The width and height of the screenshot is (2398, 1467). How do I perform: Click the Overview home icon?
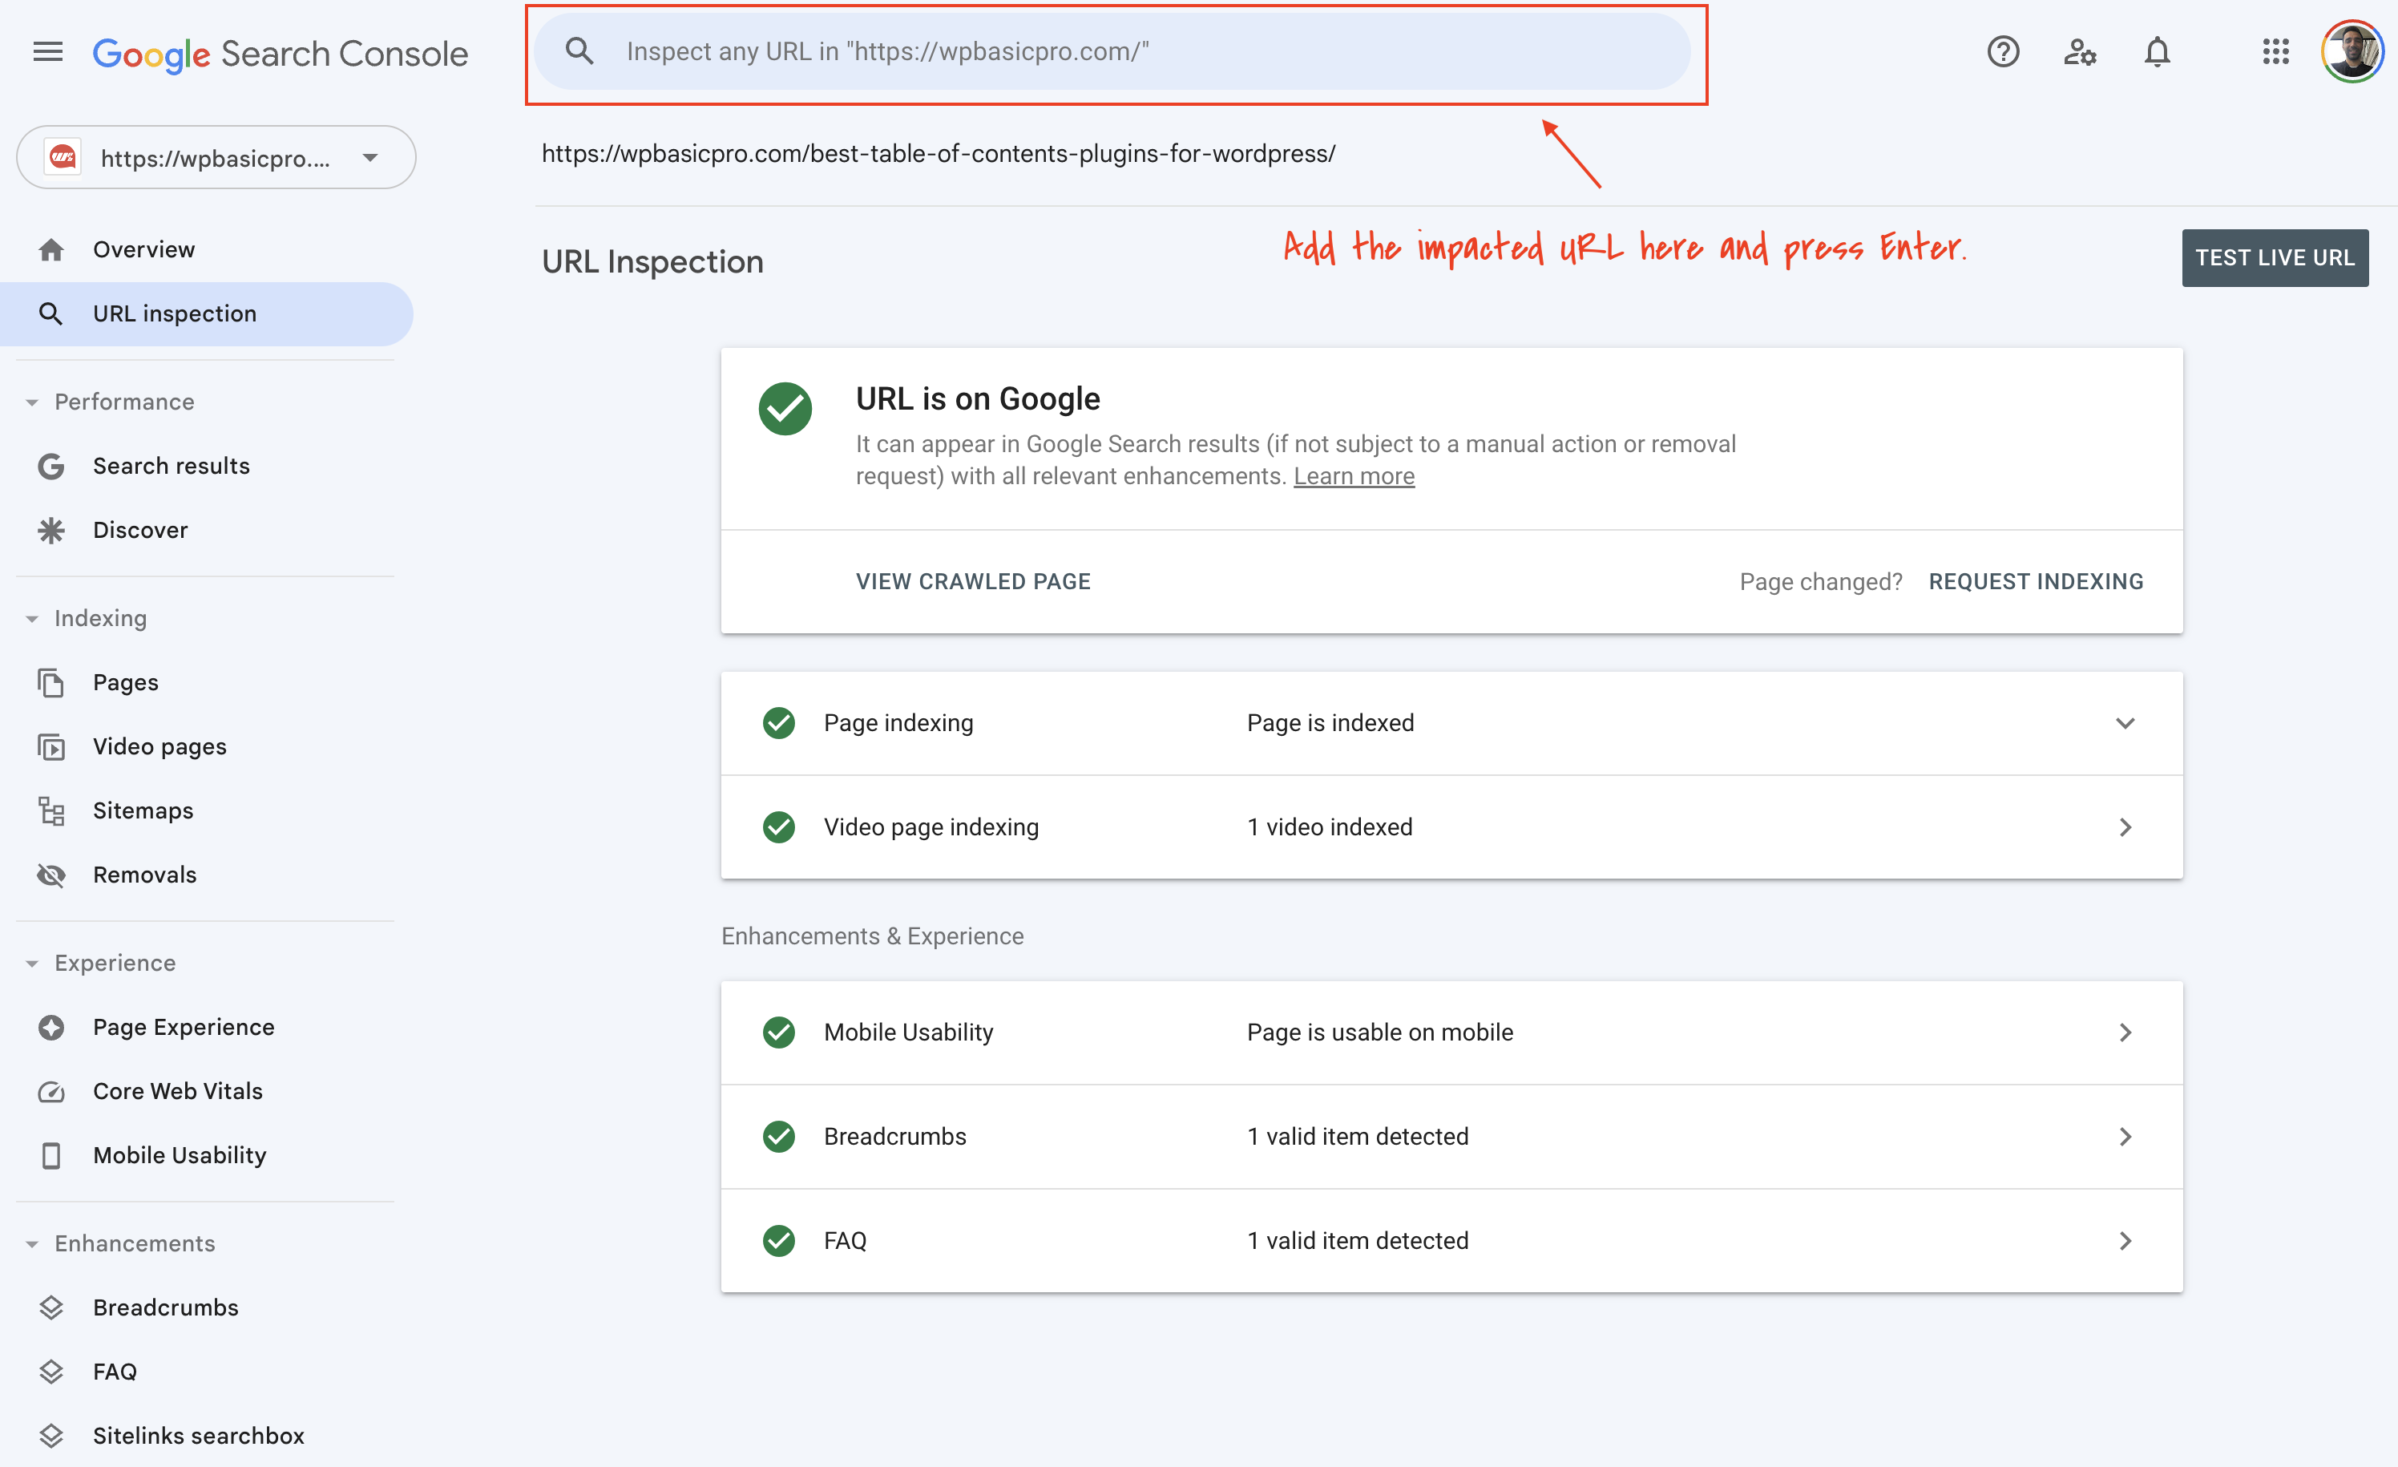coord(50,250)
